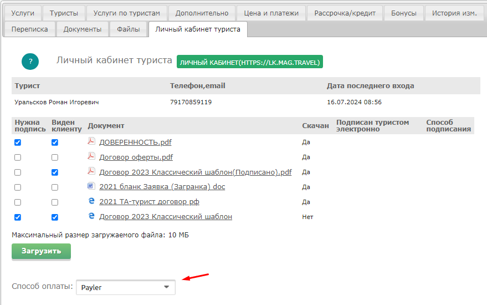Click the Телефон,email header
Screen dimensions: 487x305
(x=198, y=86)
